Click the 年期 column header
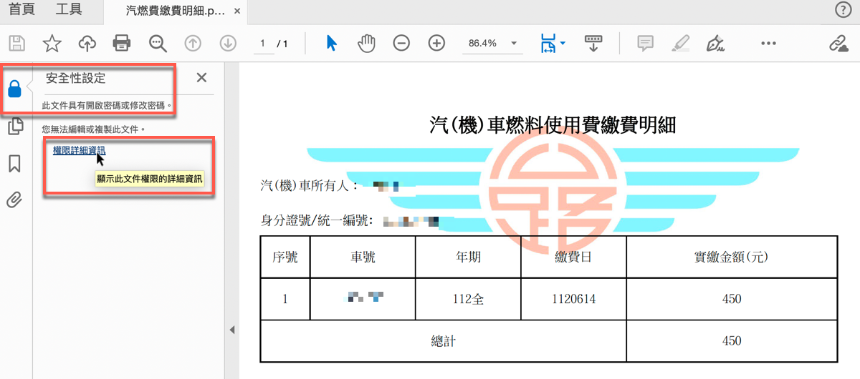 coord(468,257)
